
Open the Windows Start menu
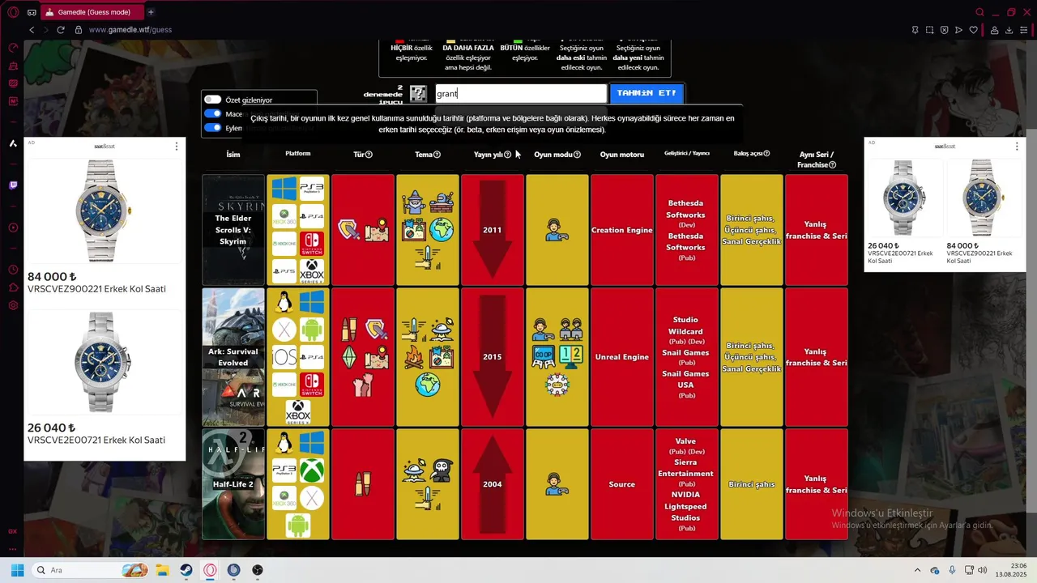point(17,570)
